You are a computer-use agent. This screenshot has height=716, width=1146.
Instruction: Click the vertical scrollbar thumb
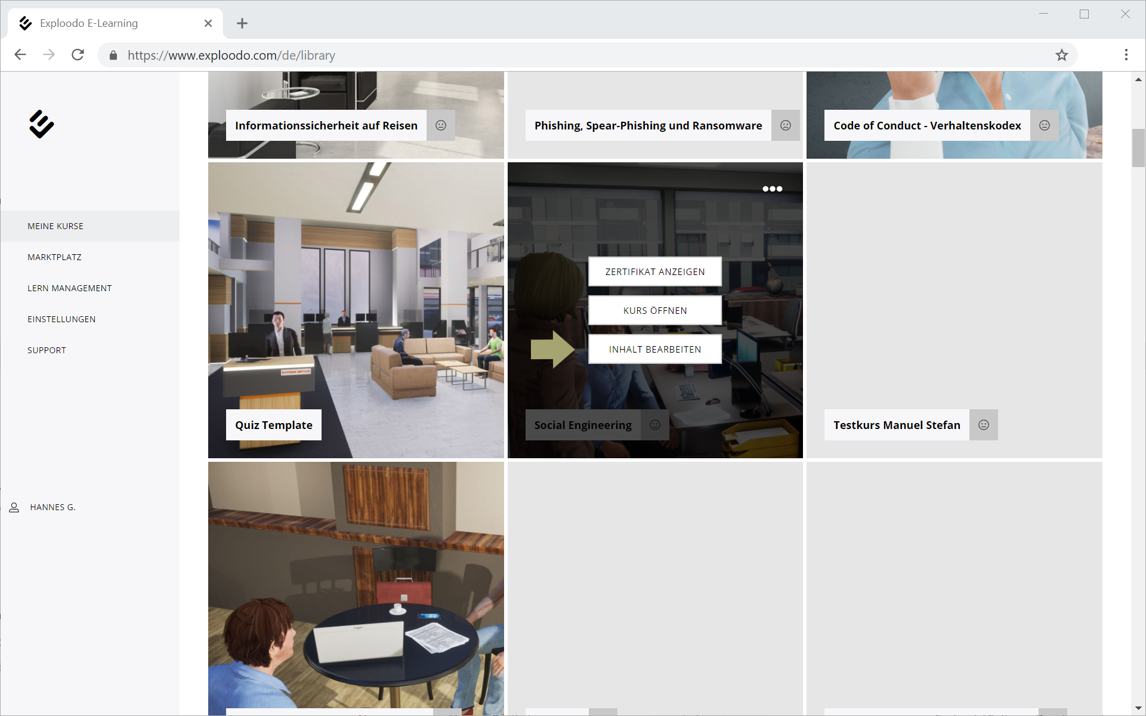coord(1138,148)
